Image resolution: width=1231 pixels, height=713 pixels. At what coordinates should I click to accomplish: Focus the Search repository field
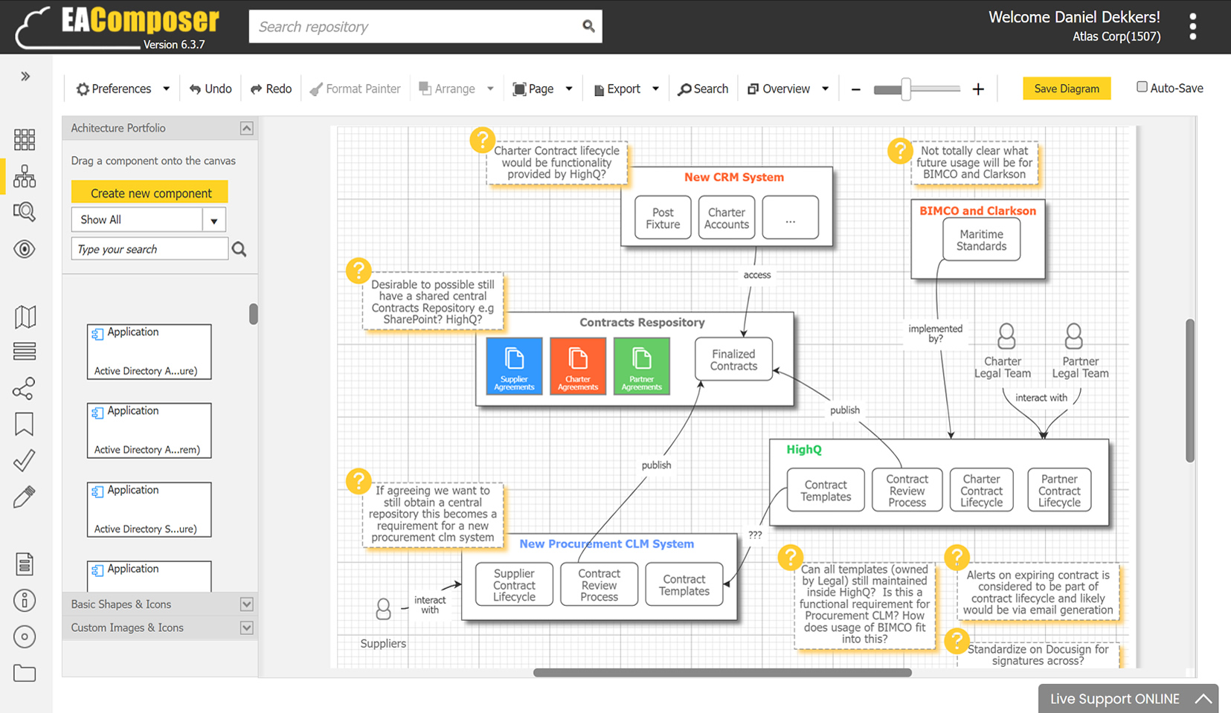pyautogui.click(x=425, y=26)
